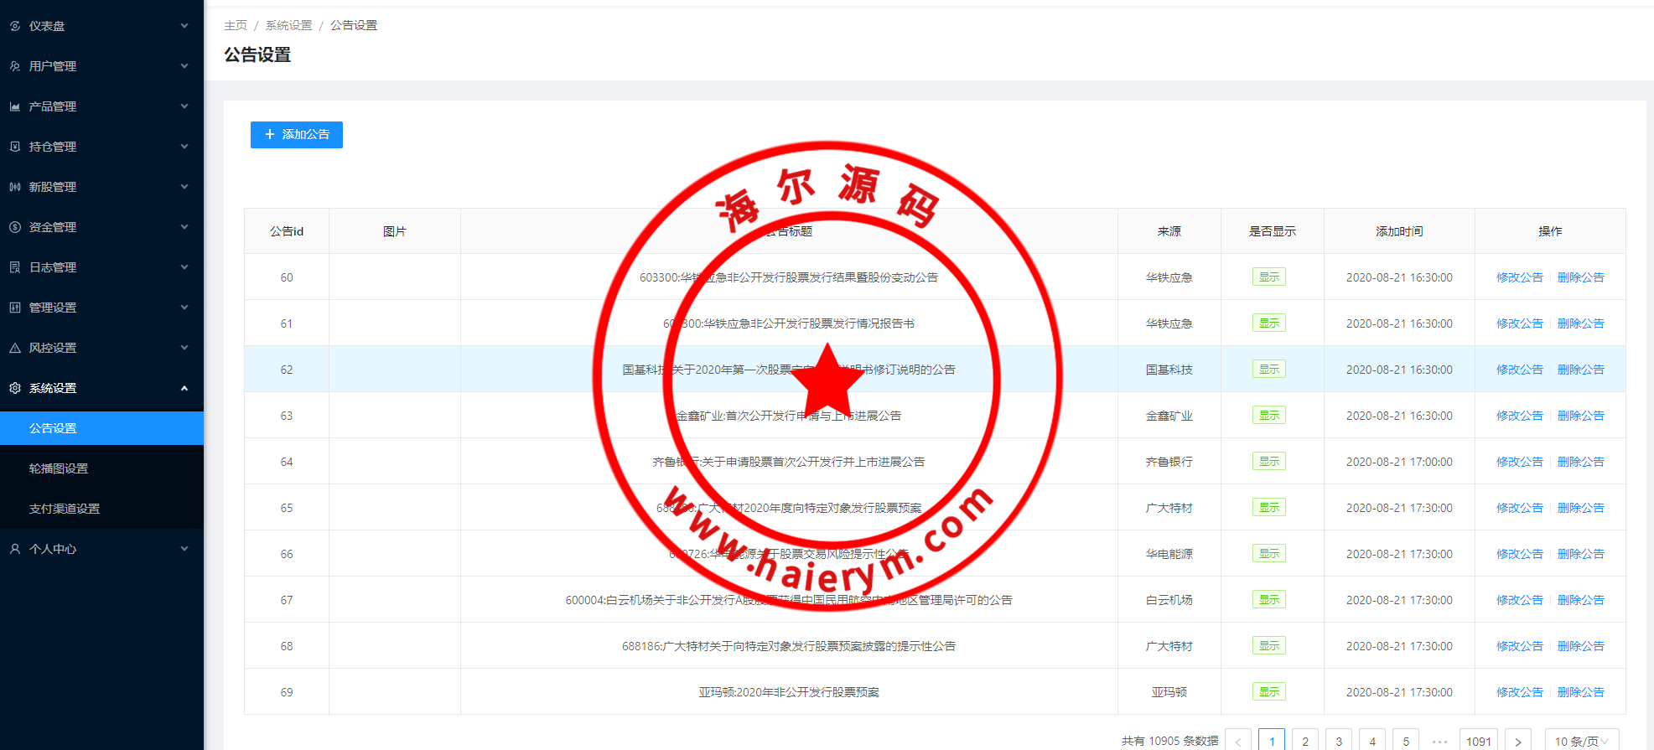Viewport: 1654px width, 750px height.
Task: Click the dashboard icon beside 仪表盘
Action: click(x=15, y=26)
